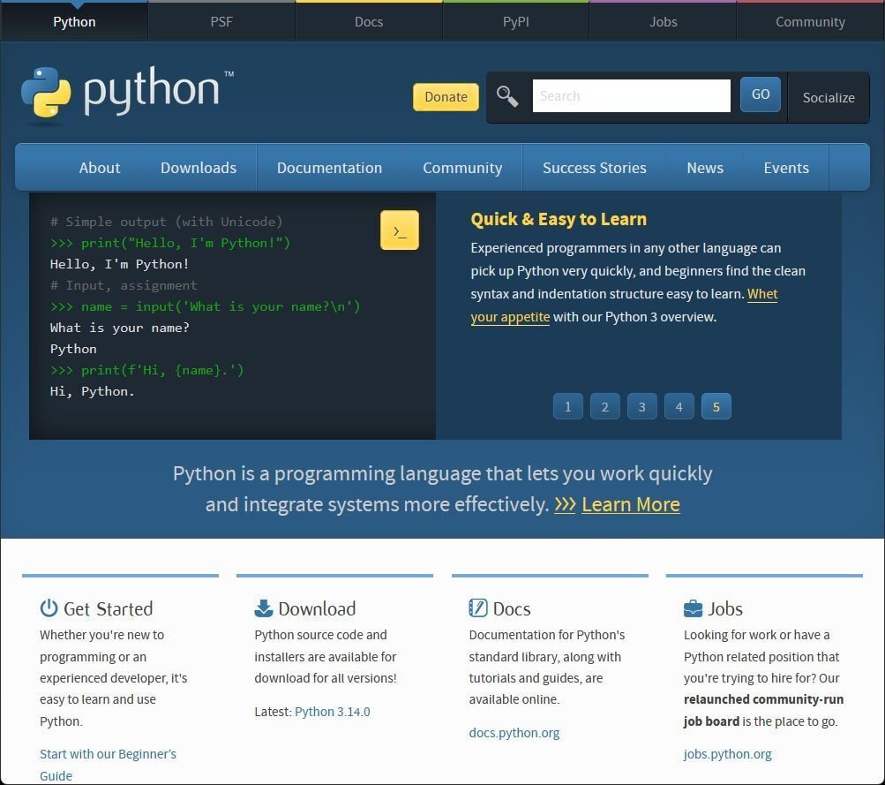Screen dimensions: 885x785
Task: Click the Donate button
Action: [x=445, y=97]
